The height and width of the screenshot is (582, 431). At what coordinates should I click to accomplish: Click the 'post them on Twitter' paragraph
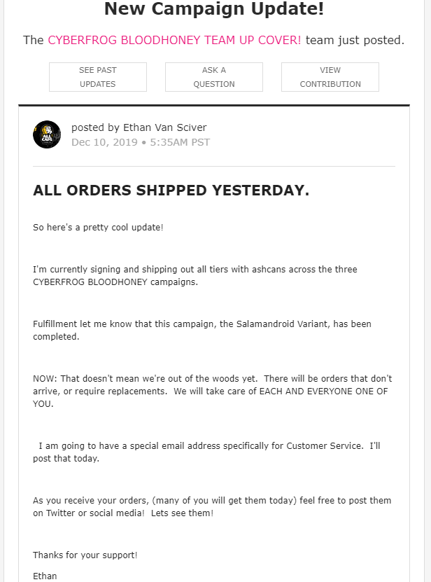point(212,506)
